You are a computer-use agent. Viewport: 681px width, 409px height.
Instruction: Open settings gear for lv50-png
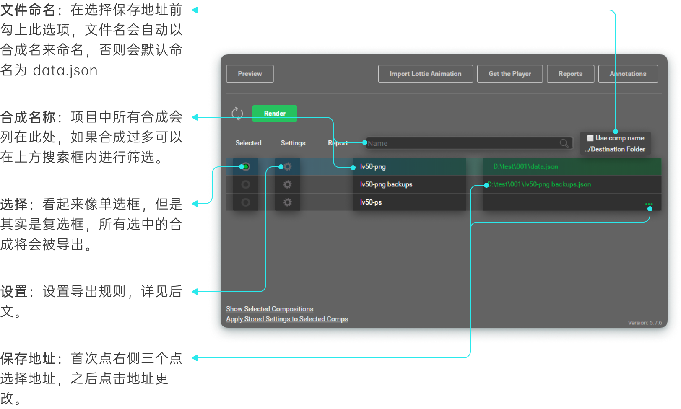288,167
